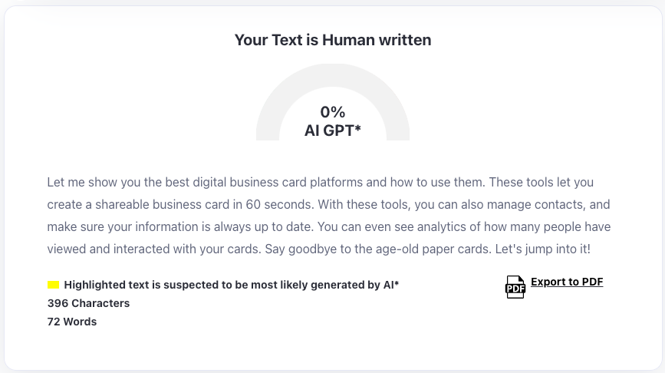This screenshot has width=665, height=373.
Task: Click the Highlighted text is suspected legend note
Action: coord(232,285)
